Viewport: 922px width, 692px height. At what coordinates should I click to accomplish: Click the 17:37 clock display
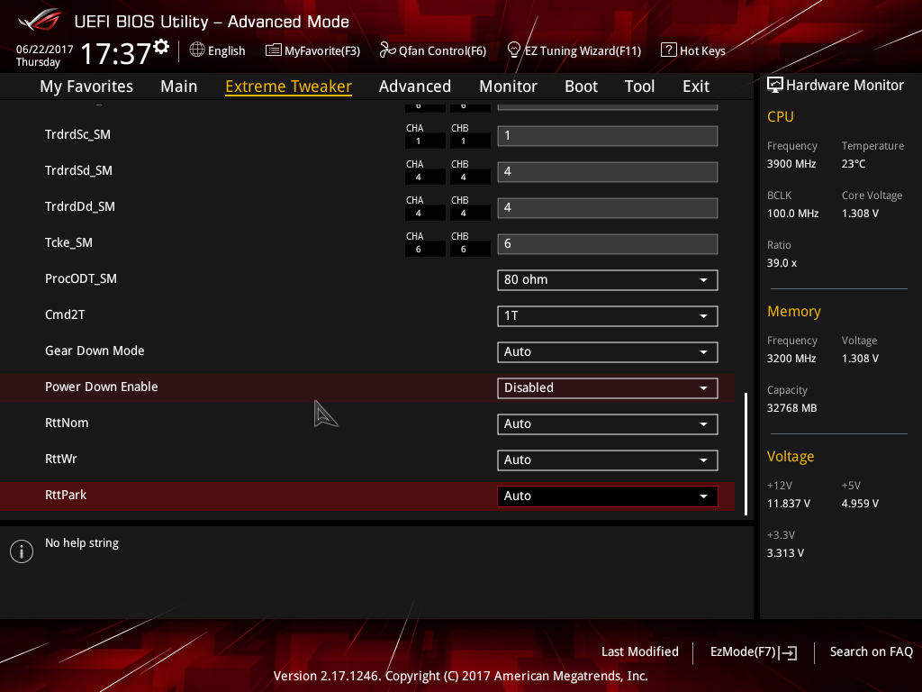pos(116,53)
